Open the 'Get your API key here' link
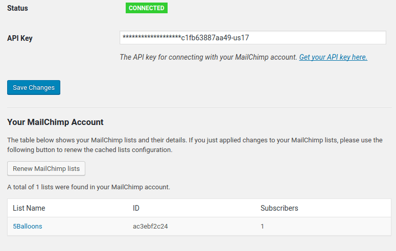This screenshot has width=396, height=251. tap(333, 57)
